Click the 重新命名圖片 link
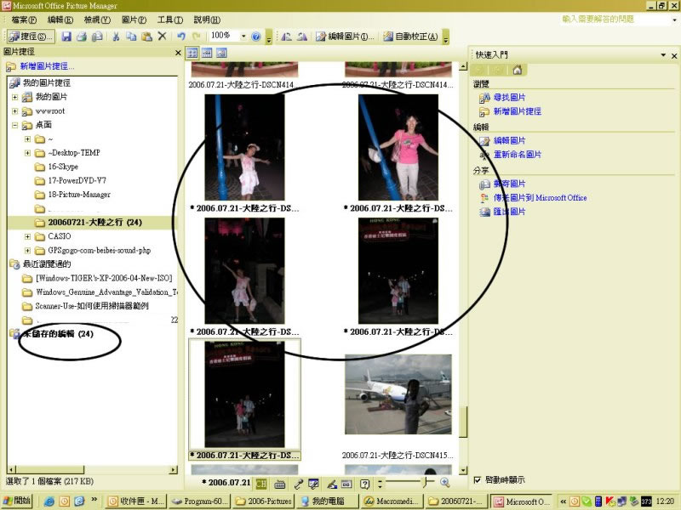Screen dimensions: 681x510 point(518,155)
